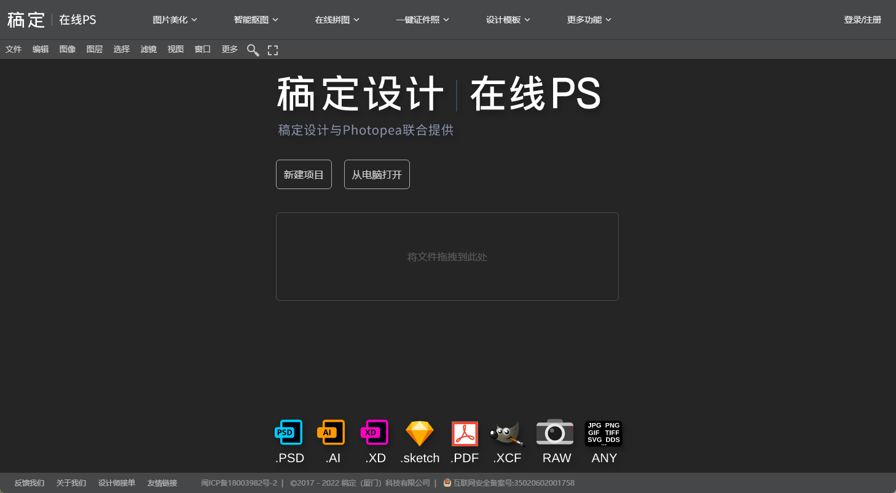Viewport: 896px width, 493px height.
Task: Select the yellow .sketch diamond icon
Action: point(420,433)
